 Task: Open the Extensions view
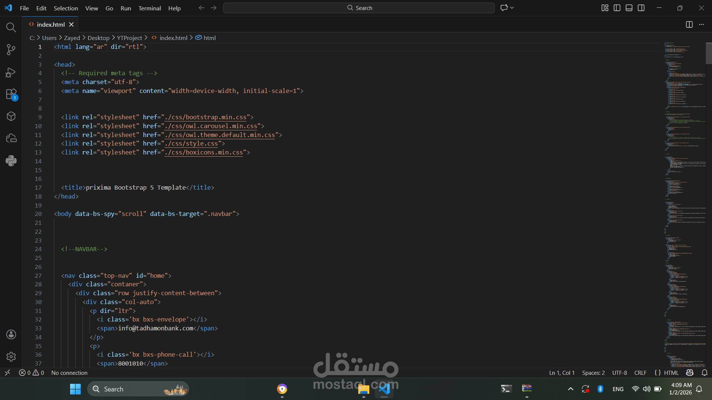(11, 94)
